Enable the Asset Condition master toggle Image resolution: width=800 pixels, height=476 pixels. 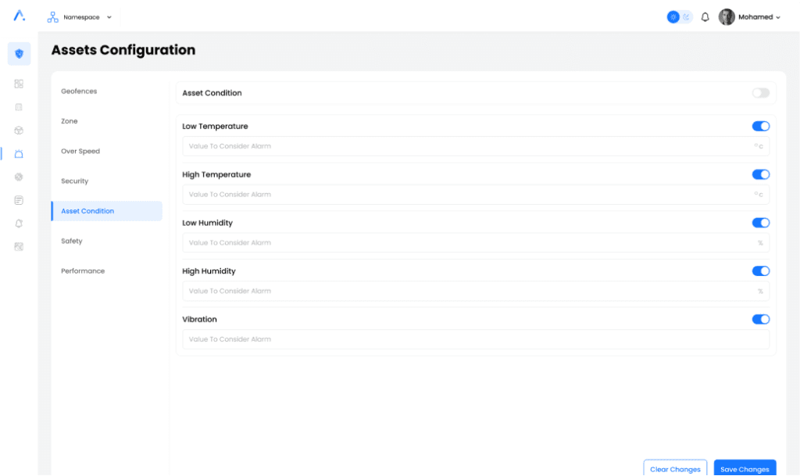point(760,93)
